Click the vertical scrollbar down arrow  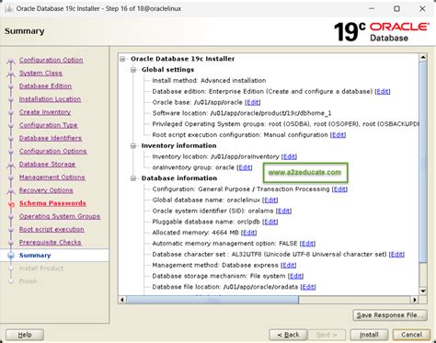423,291
